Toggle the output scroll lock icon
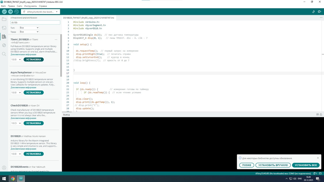Viewport: 324px width, 182px height. (321, 115)
